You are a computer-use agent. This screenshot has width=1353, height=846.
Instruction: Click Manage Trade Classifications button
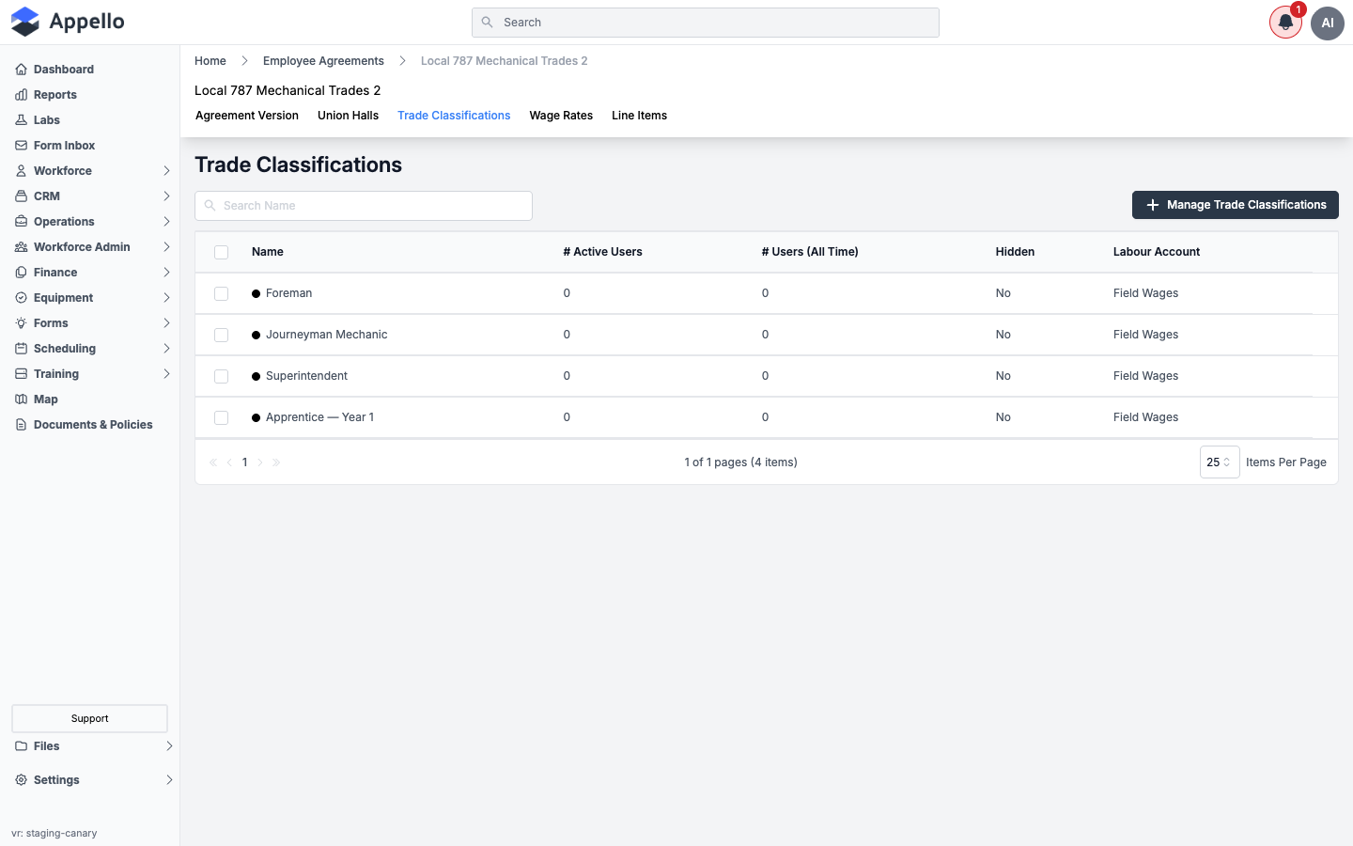coord(1236,205)
